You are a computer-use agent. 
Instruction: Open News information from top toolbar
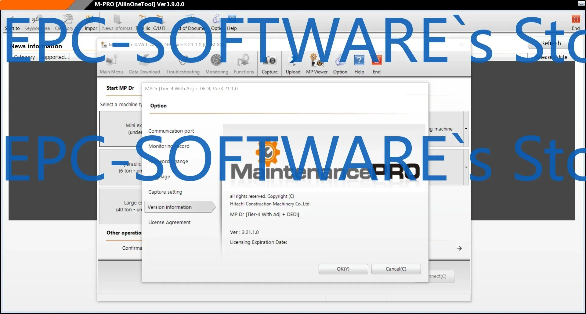pos(117,21)
